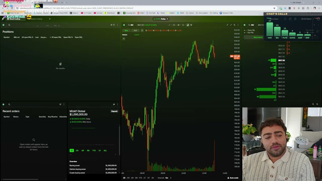Select the ALL range on account chart
Viewport: 322px width, 181px height.
point(105,151)
